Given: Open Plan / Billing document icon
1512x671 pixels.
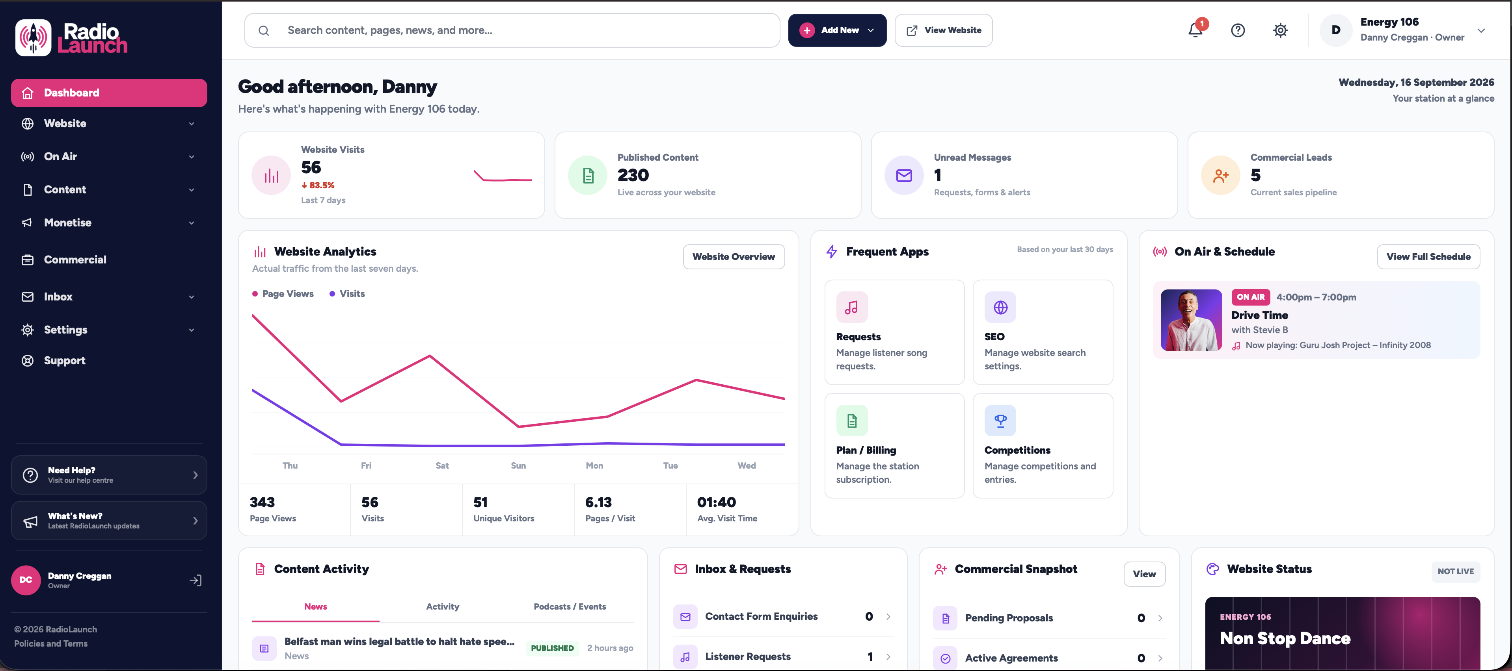Looking at the screenshot, I should 852,421.
